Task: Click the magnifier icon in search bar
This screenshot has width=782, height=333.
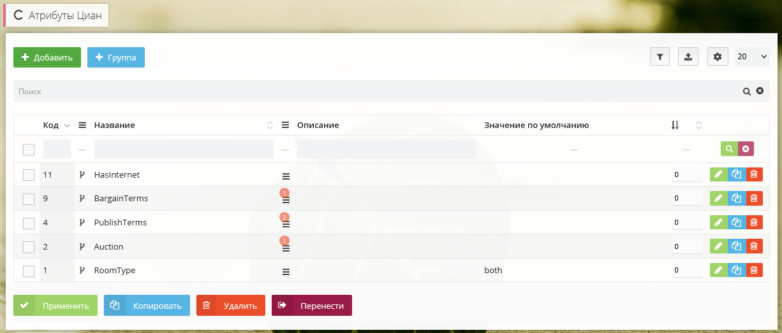Action: 746,92
